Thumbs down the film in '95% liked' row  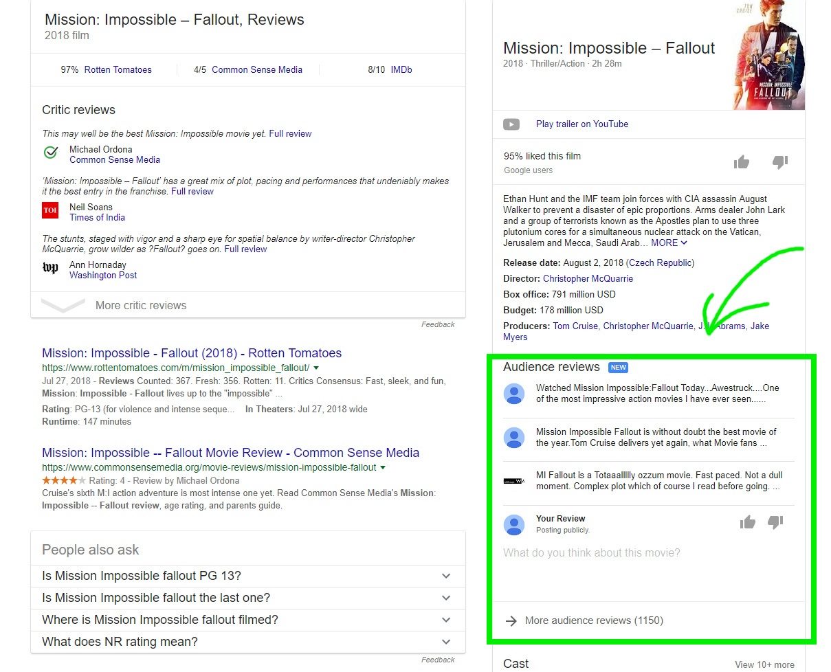(x=779, y=162)
